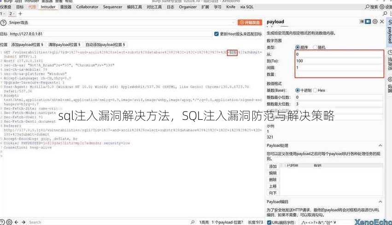Click the 清除payload位置 § button
392x225 pixels.
pos(64,45)
